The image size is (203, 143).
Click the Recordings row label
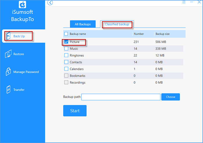(x=77, y=83)
